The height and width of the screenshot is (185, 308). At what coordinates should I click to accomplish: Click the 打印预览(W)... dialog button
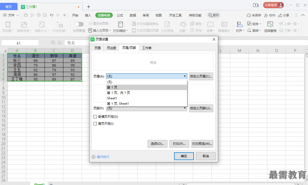pos(202,144)
